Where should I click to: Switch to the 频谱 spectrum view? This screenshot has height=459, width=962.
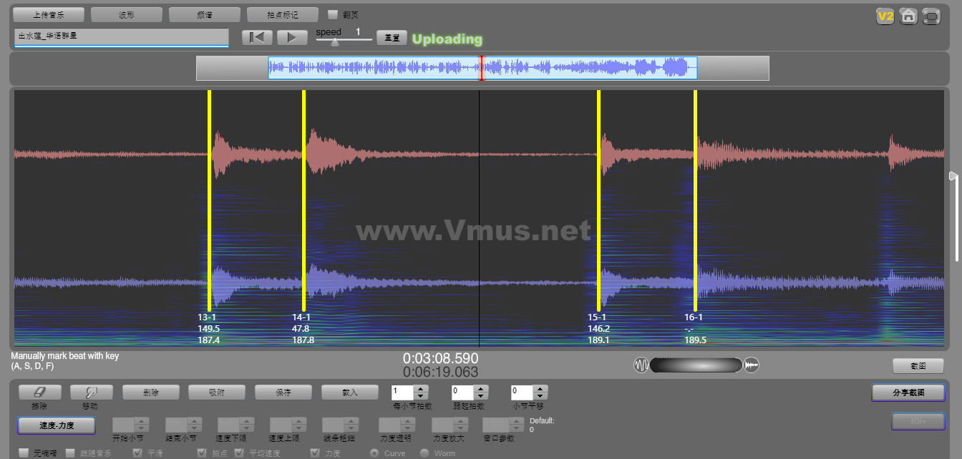[x=205, y=14]
